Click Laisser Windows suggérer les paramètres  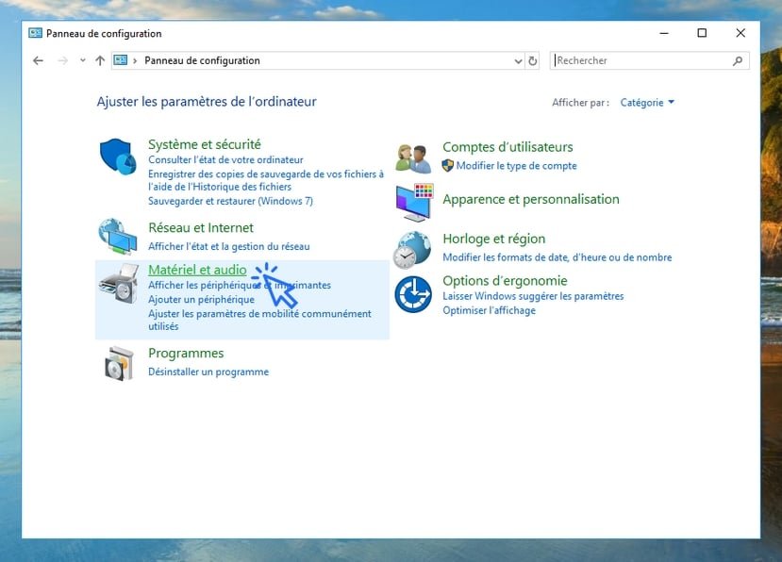point(533,296)
